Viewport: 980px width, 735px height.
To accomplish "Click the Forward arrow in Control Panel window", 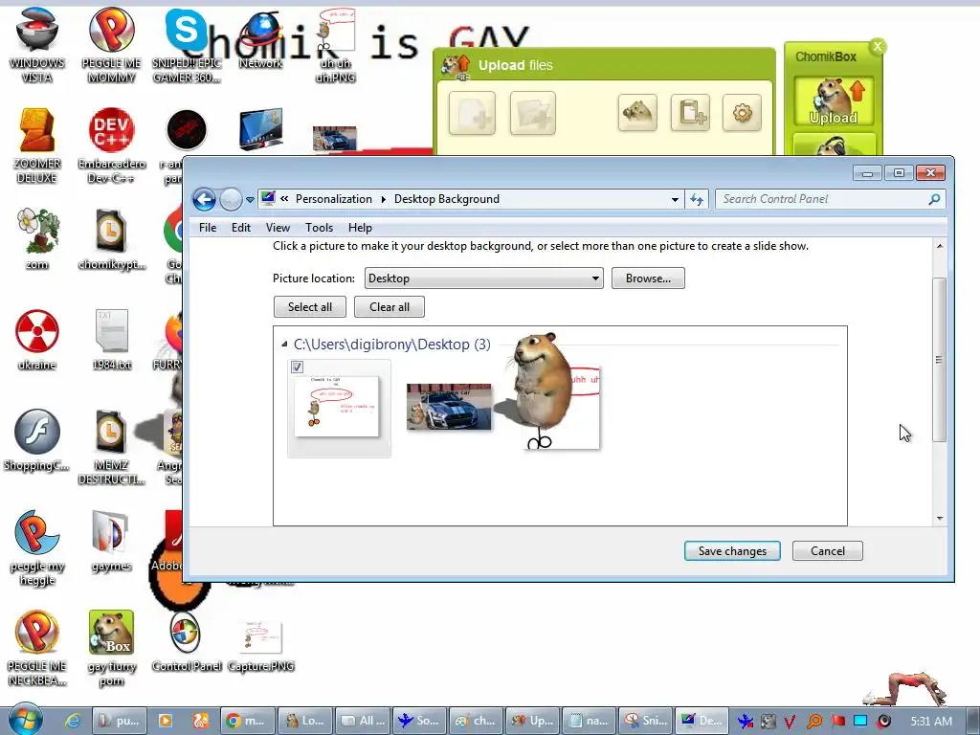I will [231, 199].
